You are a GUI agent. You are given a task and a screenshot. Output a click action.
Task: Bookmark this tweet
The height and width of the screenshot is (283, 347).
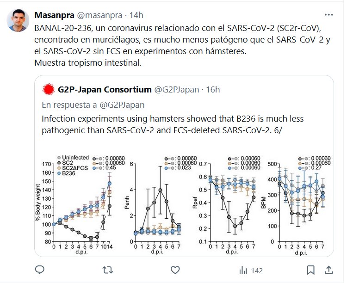coord(311,270)
